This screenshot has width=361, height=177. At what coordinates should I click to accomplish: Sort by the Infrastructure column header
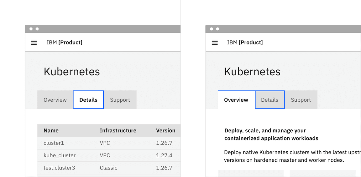(x=118, y=131)
